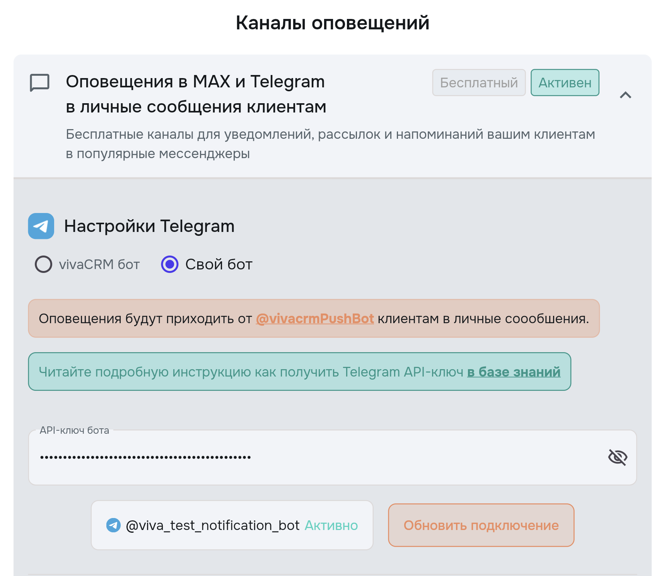Open the в базе знаний link
The width and height of the screenshot is (666, 576).
tap(514, 372)
